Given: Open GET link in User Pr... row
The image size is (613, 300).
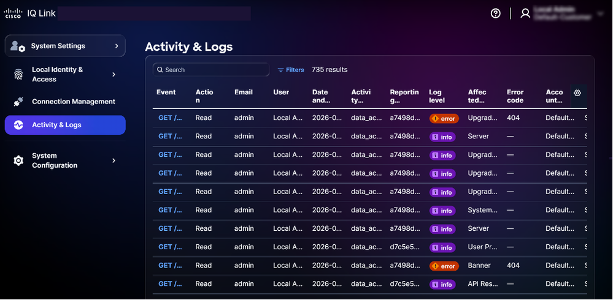Looking at the screenshot, I should pos(170,247).
